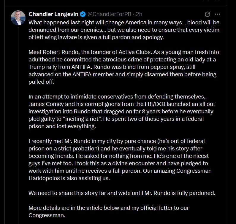Click the opening paragraph about last night
Viewport: 236px width, 224px height.
pyautogui.click(x=123, y=30)
